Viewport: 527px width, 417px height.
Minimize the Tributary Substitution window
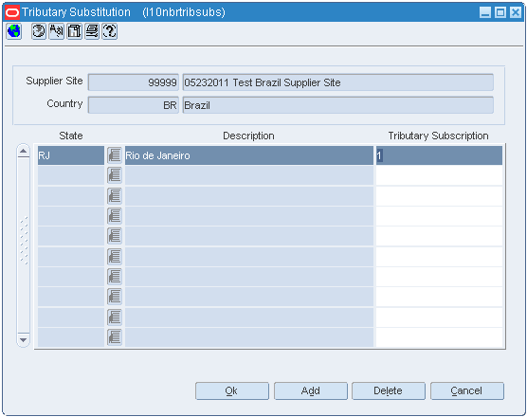485,12
